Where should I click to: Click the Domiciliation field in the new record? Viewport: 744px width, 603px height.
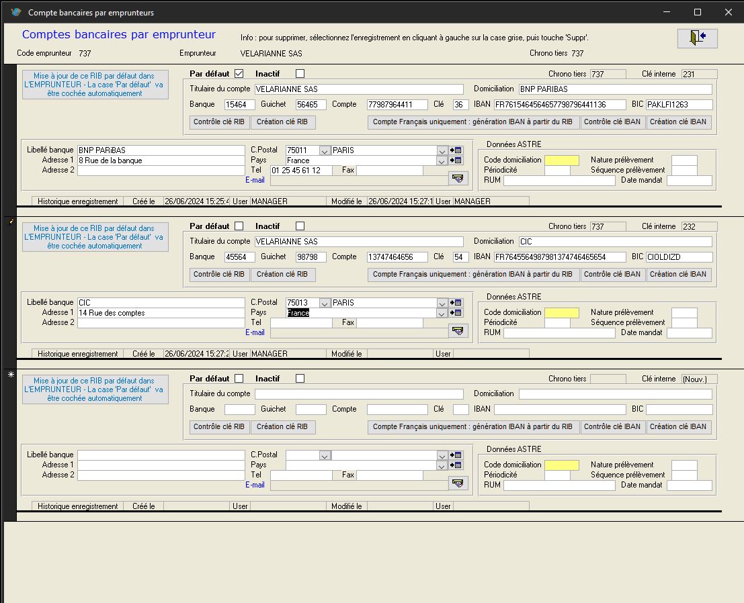(616, 394)
